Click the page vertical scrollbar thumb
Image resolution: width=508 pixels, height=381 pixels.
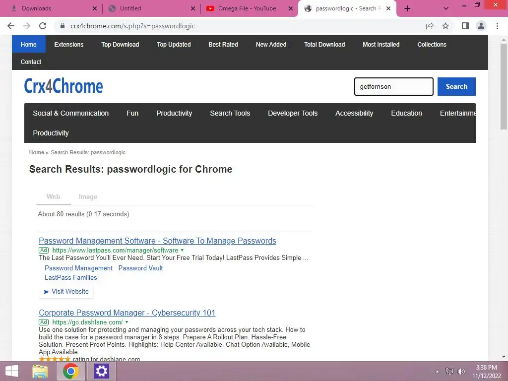tap(504, 86)
